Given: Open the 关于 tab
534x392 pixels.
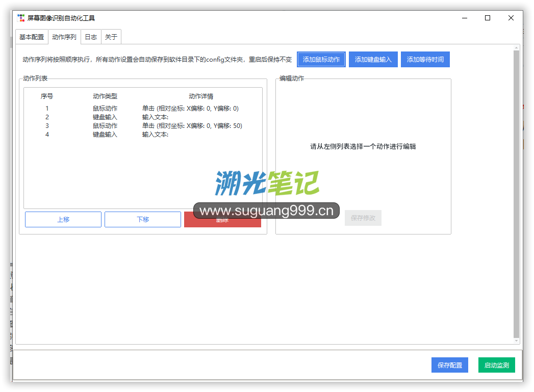Looking at the screenshot, I should [x=111, y=37].
